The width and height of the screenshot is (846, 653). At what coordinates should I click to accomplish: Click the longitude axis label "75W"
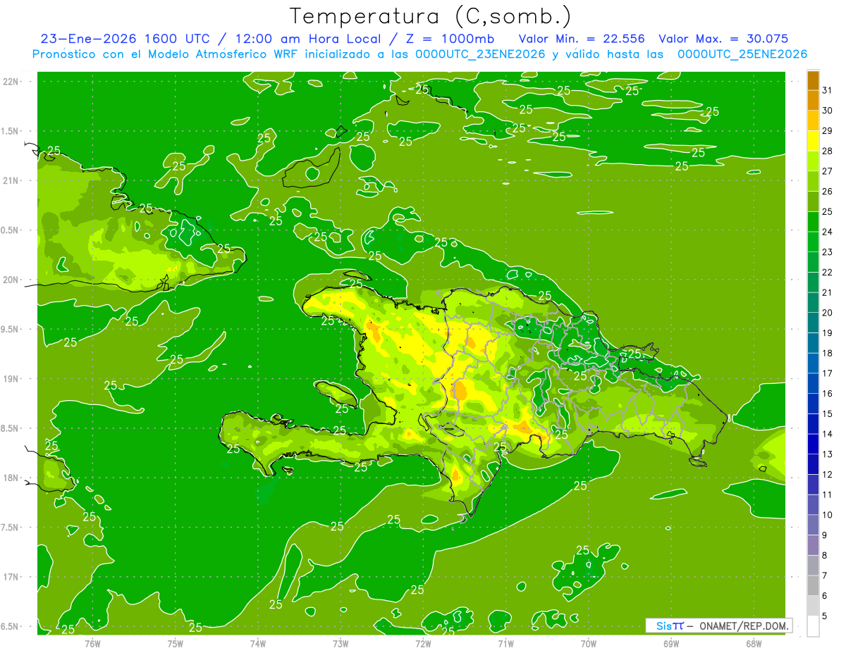(x=176, y=643)
